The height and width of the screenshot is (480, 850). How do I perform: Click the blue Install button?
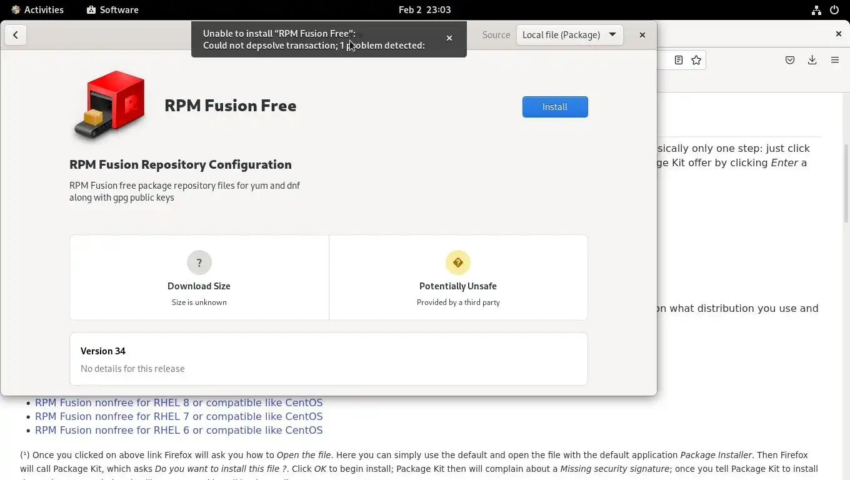click(555, 107)
